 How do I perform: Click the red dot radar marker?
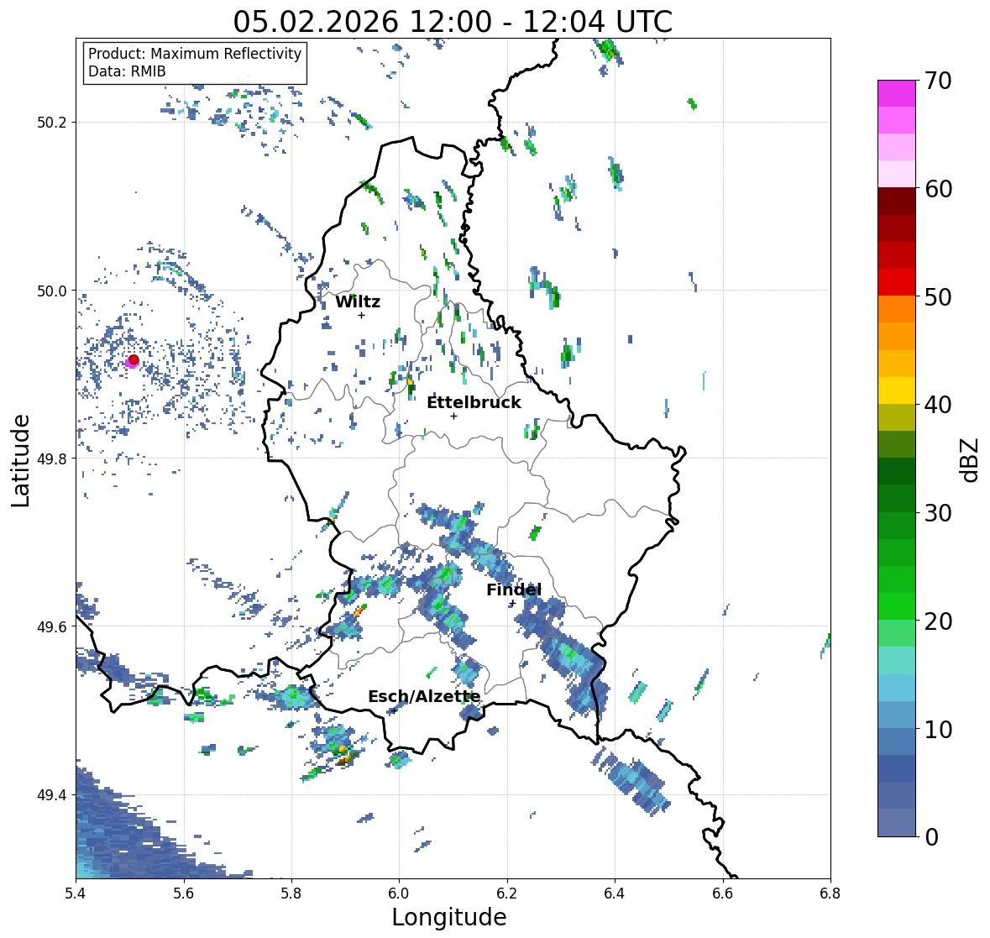point(134,359)
